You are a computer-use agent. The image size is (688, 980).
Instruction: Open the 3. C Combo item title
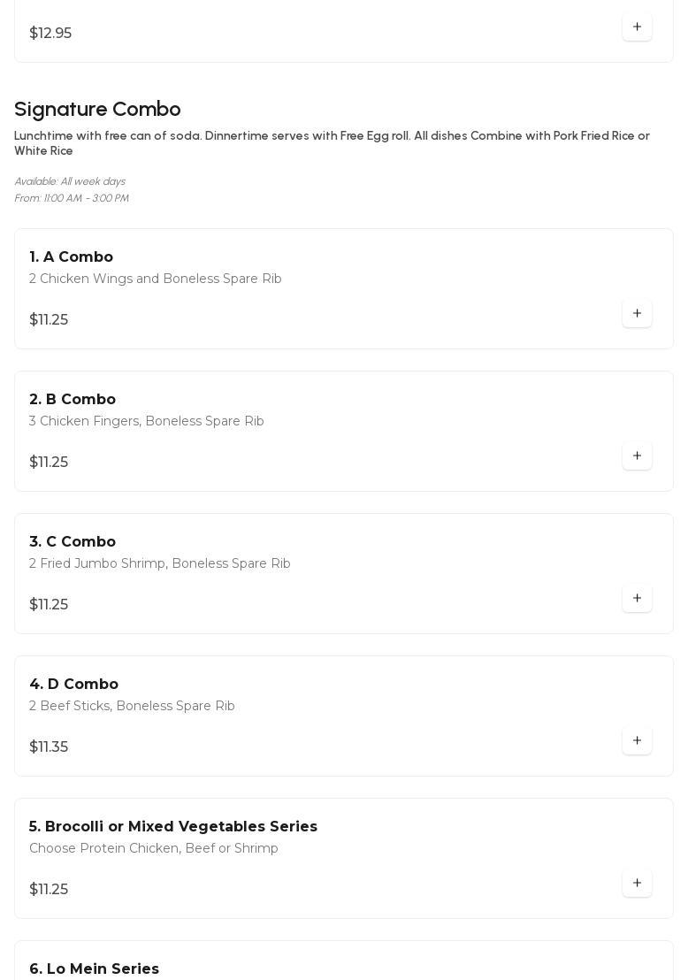click(x=73, y=541)
